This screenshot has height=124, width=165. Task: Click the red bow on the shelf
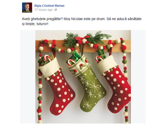click(82, 38)
